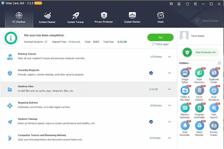Collapse the System Tuneup section
224x149 pixels.
click(x=169, y=122)
